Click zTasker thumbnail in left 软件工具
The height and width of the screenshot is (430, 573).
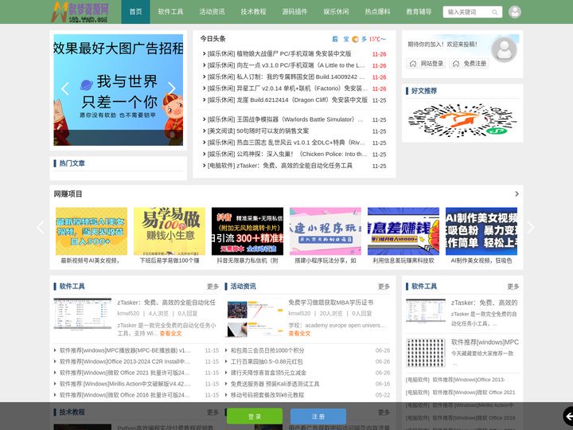point(83,314)
